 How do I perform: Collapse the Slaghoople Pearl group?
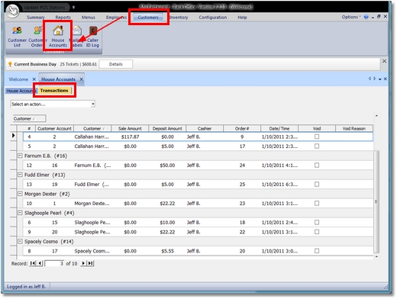(x=20, y=213)
